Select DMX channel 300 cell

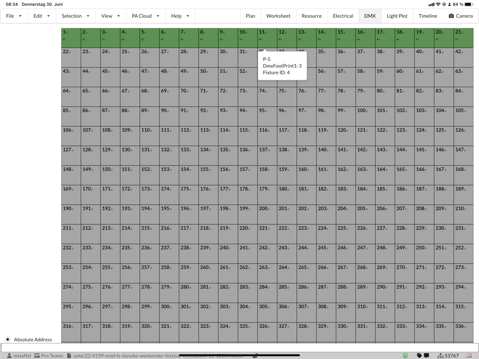169,312
